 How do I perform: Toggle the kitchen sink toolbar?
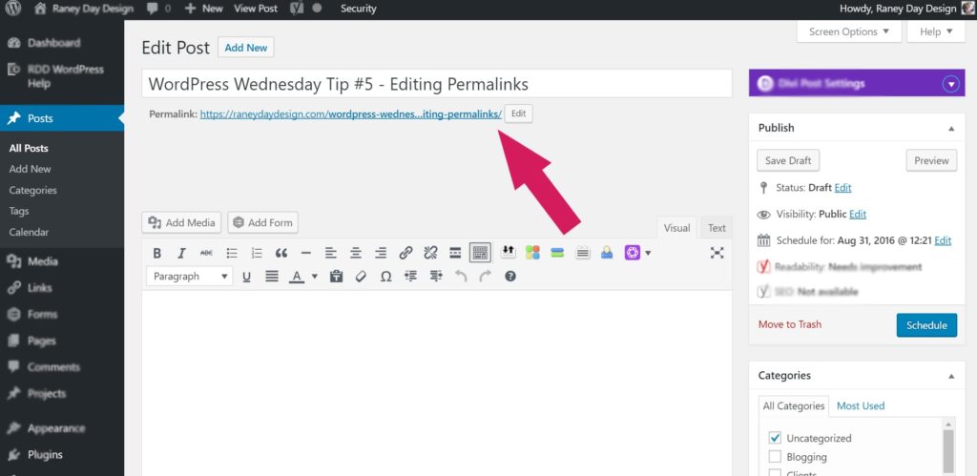(480, 253)
